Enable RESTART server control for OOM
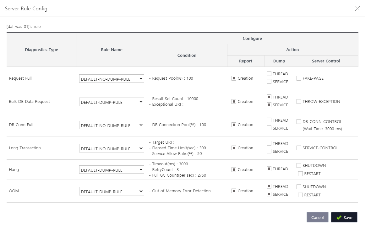The height and width of the screenshot is (229, 365). 300,195
